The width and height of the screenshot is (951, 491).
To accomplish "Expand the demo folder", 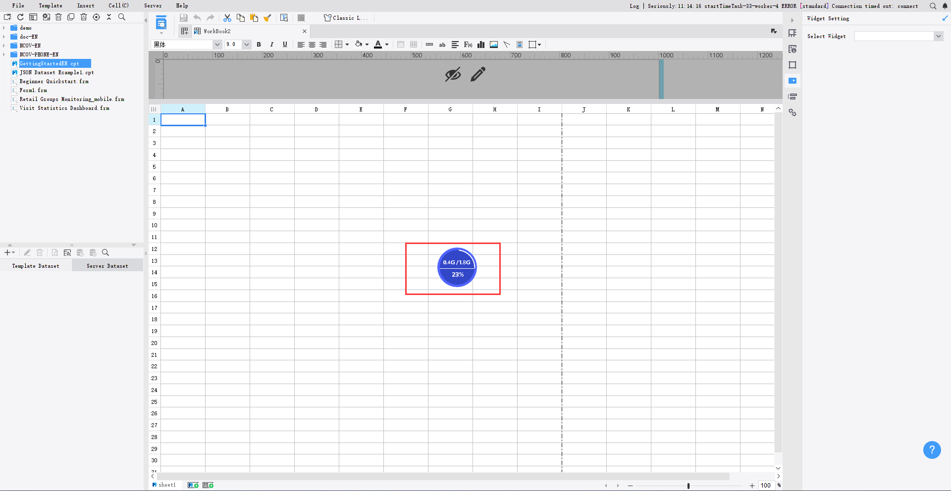I will tap(4, 28).
